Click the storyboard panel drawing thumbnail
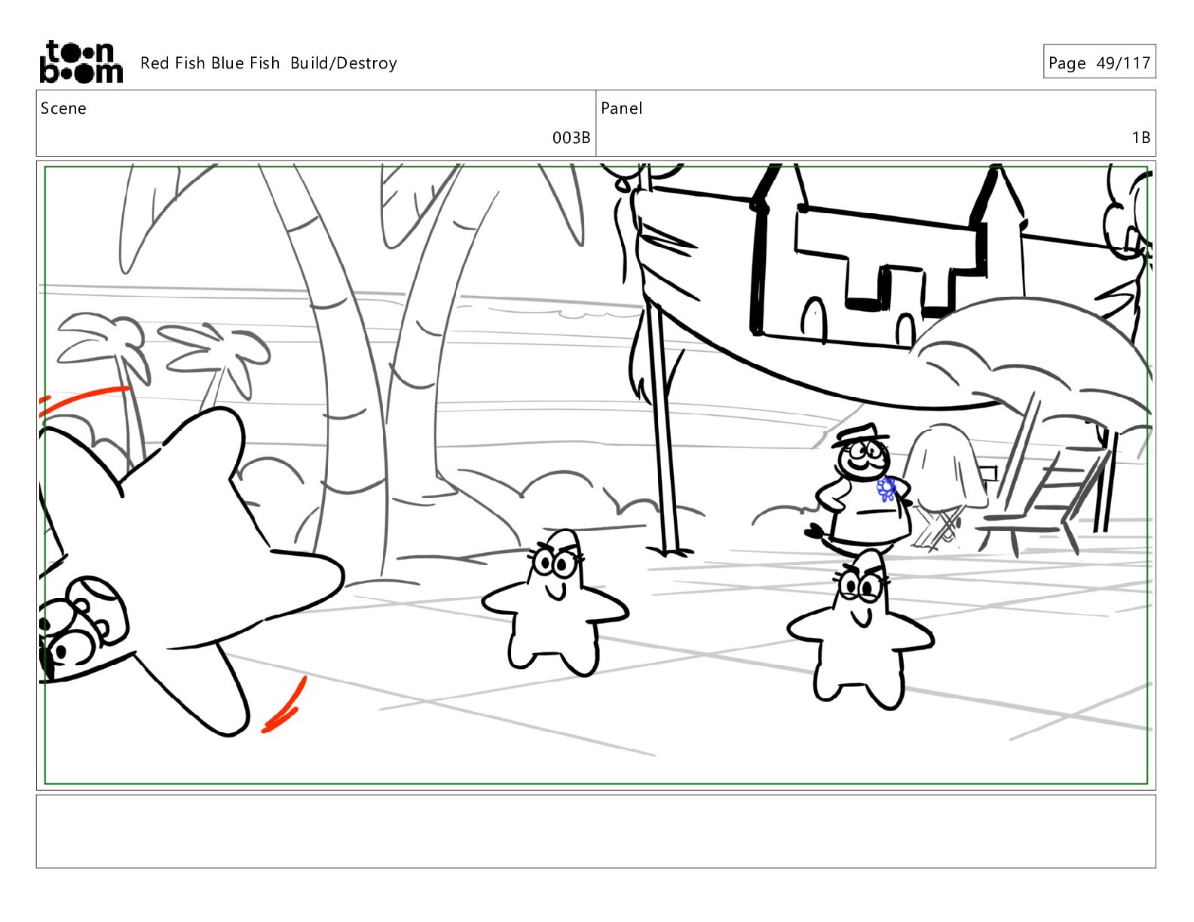The height and width of the screenshot is (922, 1194). tap(595, 475)
